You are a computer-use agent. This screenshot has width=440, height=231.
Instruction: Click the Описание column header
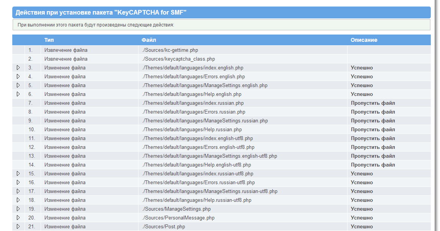point(364,40)
